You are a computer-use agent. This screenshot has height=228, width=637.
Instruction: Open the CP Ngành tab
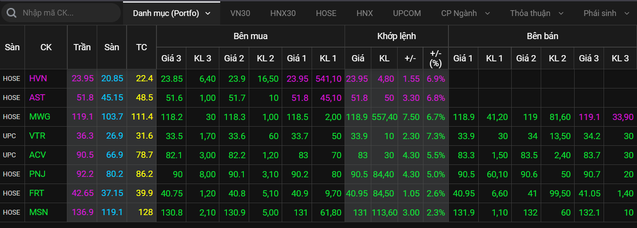pos(459,13)
